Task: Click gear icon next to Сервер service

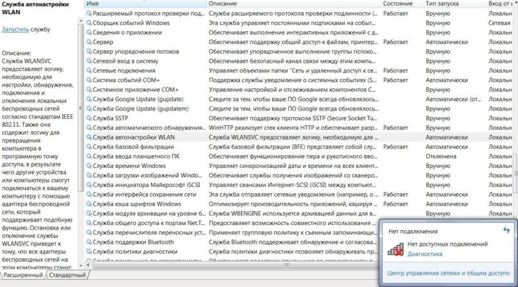Action: pyautogui.click(x=89, y=42)
